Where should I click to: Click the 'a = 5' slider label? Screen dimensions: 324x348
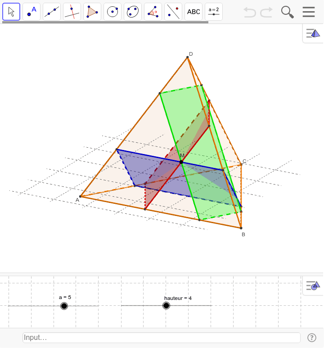tap(65, 297)
